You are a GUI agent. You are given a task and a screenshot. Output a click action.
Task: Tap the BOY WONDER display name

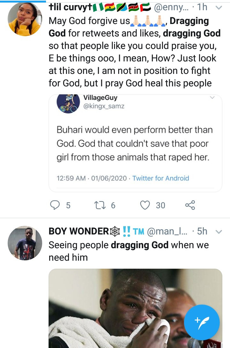79,231
